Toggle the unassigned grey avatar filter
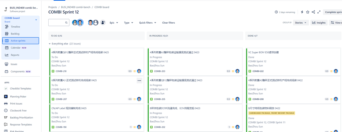Screen dimensions: 342x132 [x=96, y=23]
